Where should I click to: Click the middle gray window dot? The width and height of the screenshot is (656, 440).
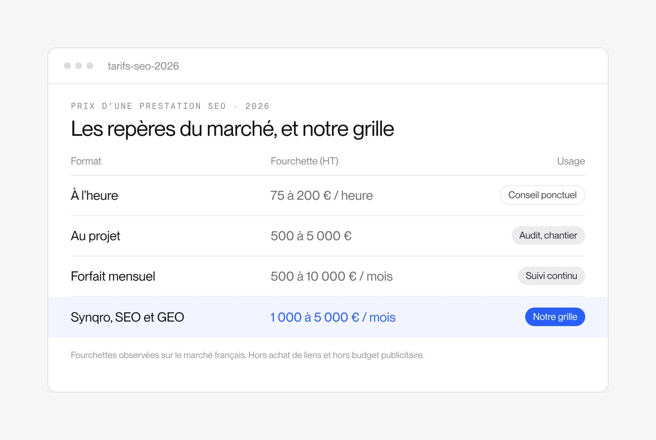tap(78, 66)
